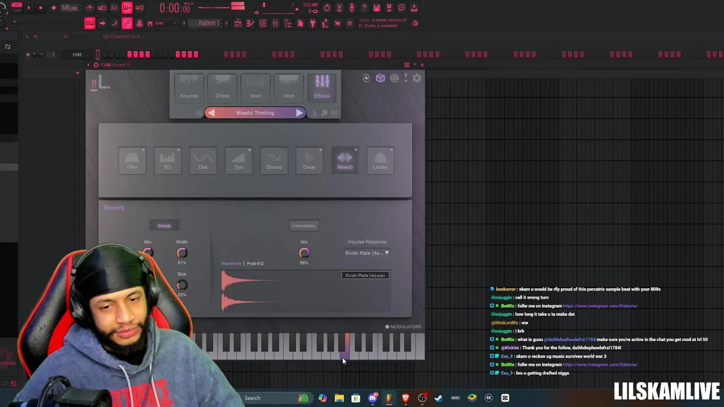Select the Filter effect module
This screenshot has height=407, width=724.
point(132,160)
